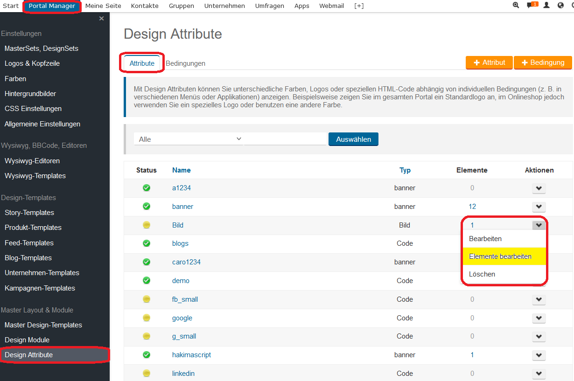Click the green status icon for blogs

(x=147, y=243)
